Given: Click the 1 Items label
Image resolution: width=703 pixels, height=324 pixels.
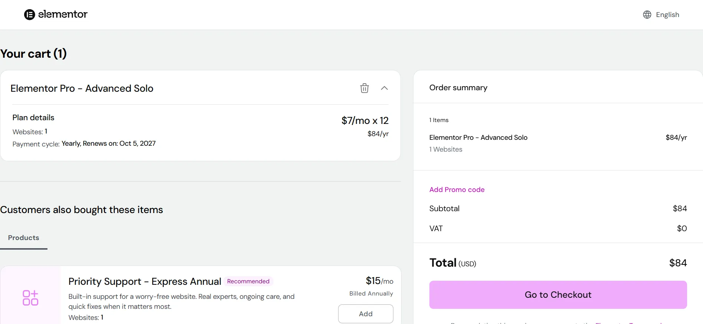Looking at the screenshot, I should point(439,120).
